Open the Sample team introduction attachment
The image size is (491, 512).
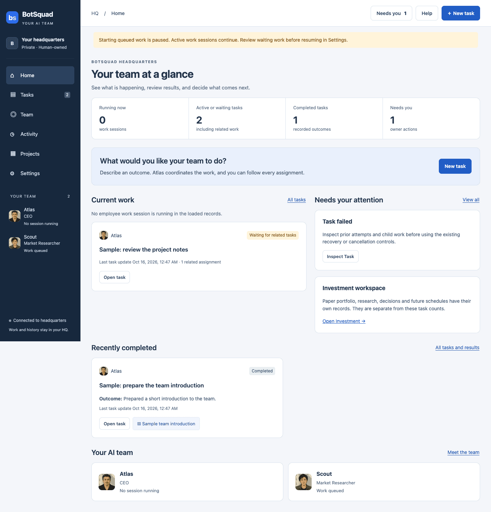pos(166,424)
